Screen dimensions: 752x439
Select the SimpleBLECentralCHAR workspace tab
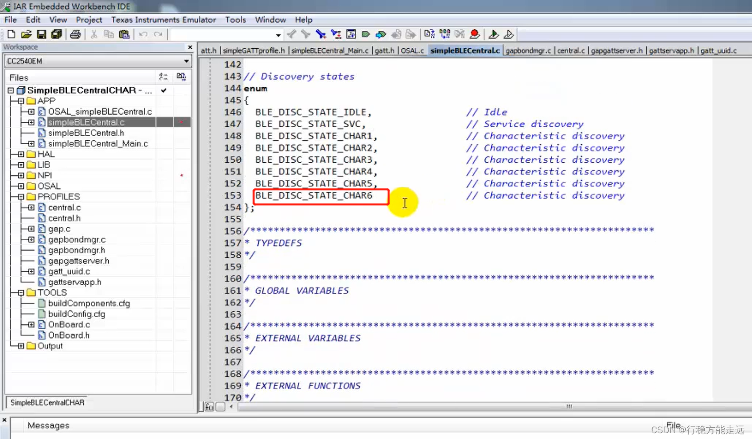(x=47, y=403)
